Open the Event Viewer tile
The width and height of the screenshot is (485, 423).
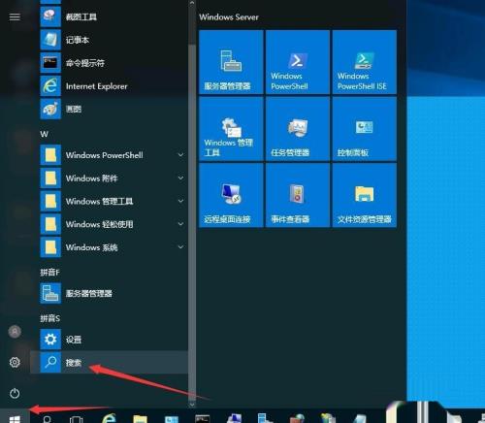298,195
